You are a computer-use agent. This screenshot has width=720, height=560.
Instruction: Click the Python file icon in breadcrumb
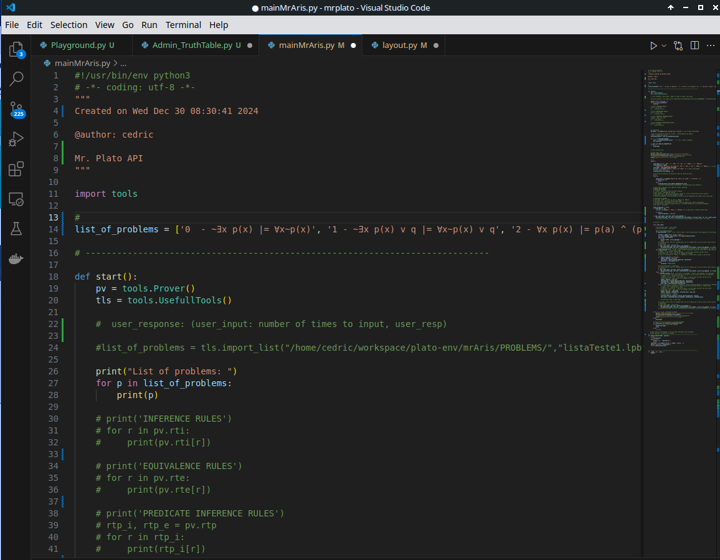pos(47,64)
